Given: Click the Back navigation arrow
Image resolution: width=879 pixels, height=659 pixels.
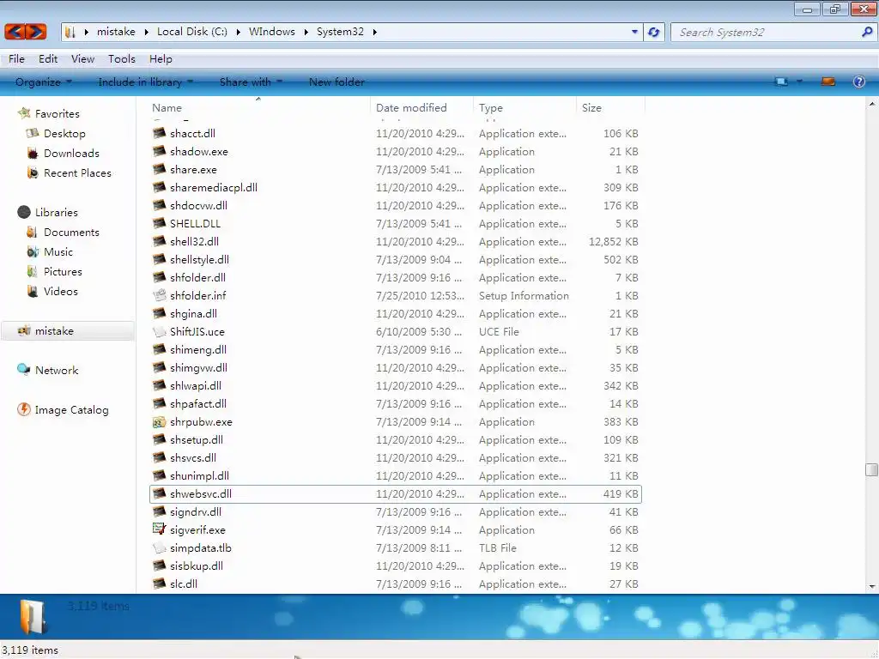Looking at the screenshot, I should tap(15, 32).
